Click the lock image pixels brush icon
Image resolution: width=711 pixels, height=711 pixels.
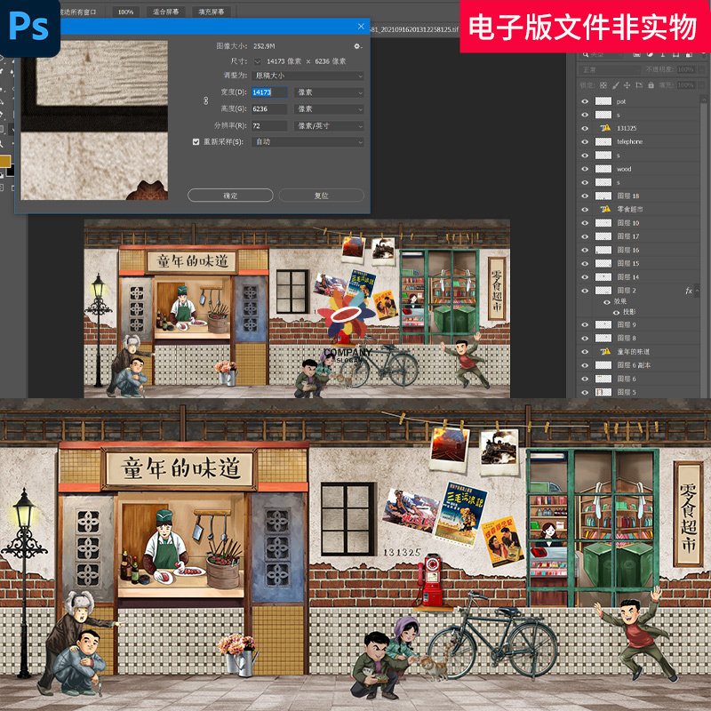615,85
